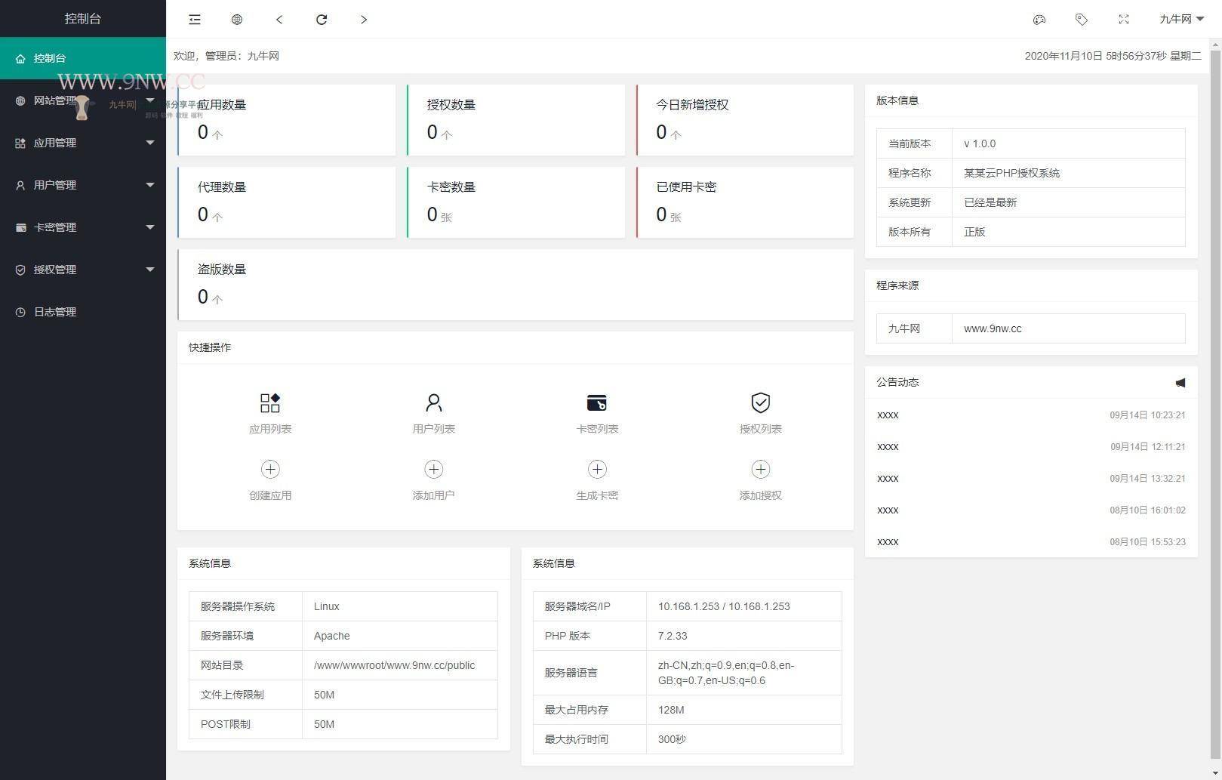
Task: Collapse the sidebar with the menu-fold icon
Action: (x=195, y=20)
